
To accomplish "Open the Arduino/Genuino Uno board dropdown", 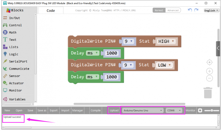I will pyautogui.click(x=142, y=110).
